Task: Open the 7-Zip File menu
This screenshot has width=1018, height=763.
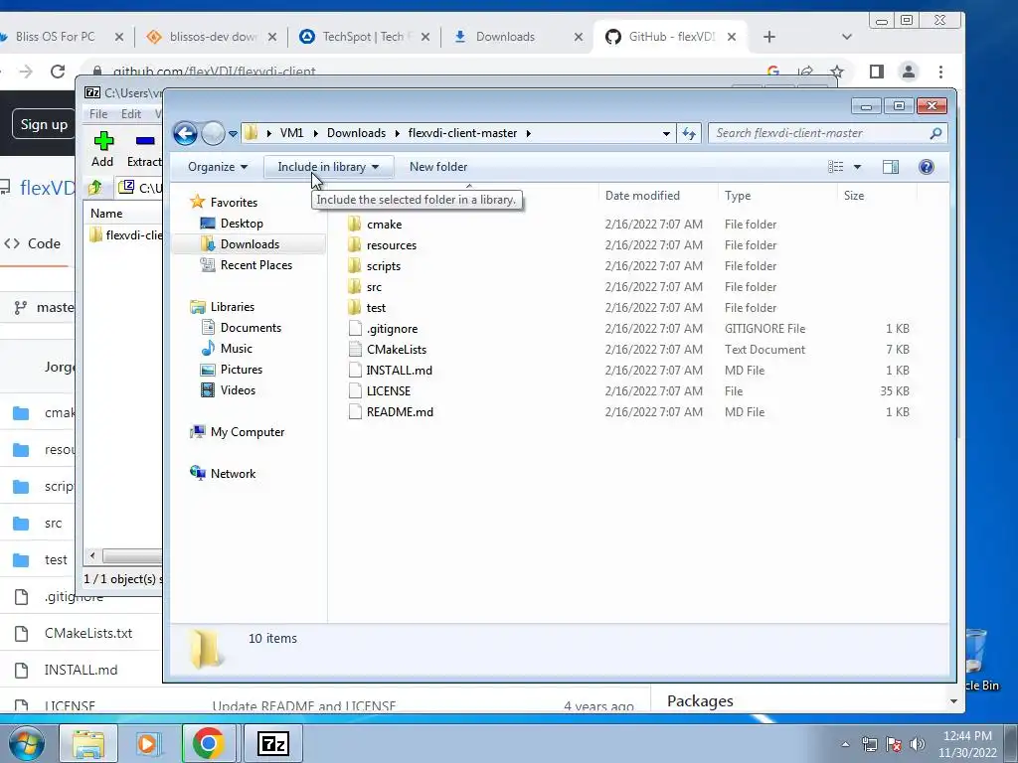Action: tap(98, 114)
